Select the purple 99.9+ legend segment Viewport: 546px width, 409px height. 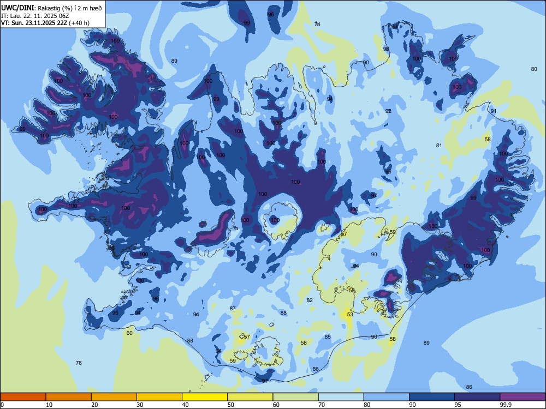pyautogui.click(x=523, y=397)
